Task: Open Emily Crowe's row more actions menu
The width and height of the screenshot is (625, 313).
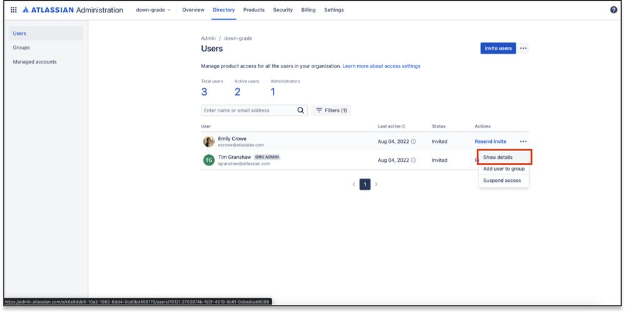Action: pyautogui.click(x=523, y=141)
